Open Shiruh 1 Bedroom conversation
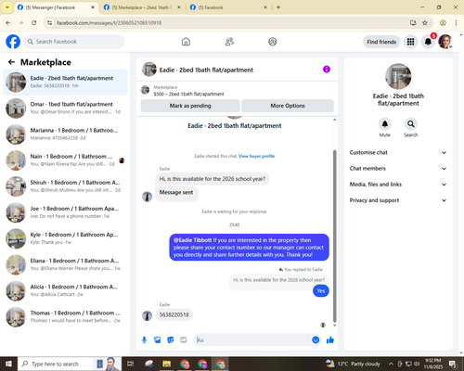 (65, 186)
